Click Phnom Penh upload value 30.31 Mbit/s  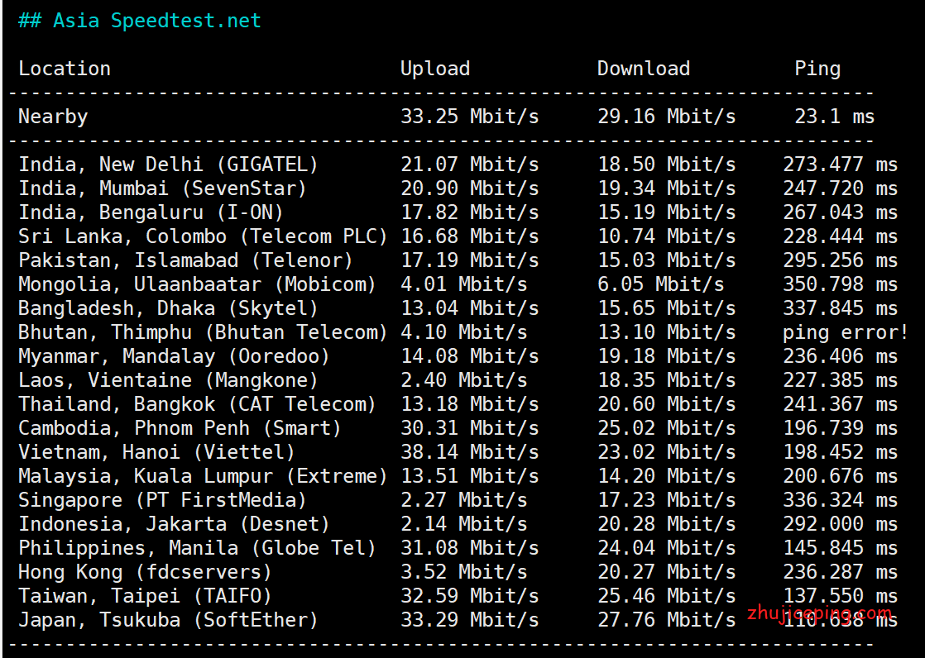470,428
